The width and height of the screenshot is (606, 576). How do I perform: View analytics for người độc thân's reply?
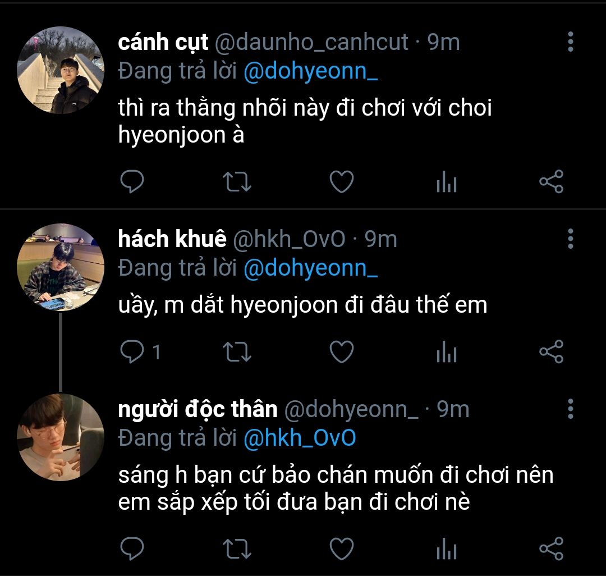click(446, 549)
